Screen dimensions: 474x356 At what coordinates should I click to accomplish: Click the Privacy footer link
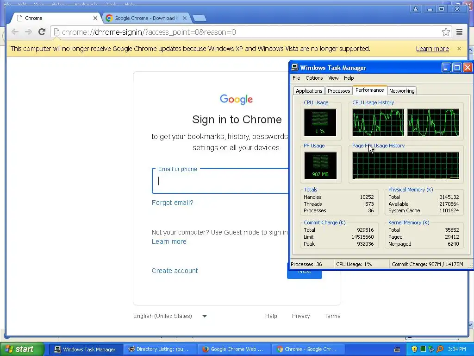(301, 316)
